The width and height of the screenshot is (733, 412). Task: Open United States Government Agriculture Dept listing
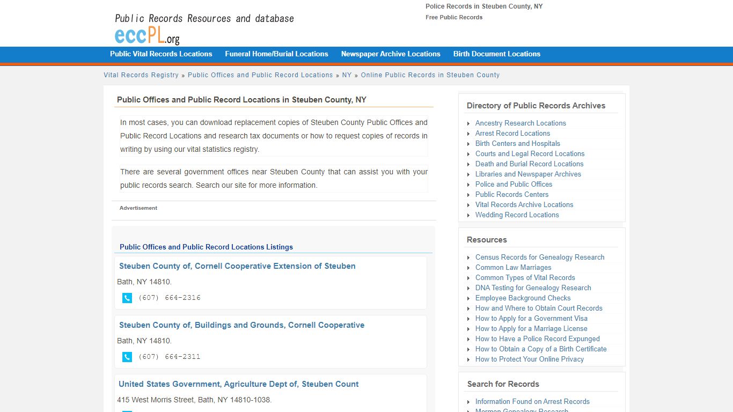pyautogui.click(x=239, y=384)
